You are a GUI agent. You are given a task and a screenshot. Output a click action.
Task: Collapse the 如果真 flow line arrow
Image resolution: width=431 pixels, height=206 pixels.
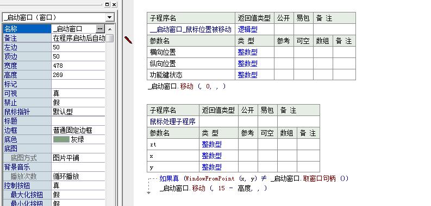[149, 193]
